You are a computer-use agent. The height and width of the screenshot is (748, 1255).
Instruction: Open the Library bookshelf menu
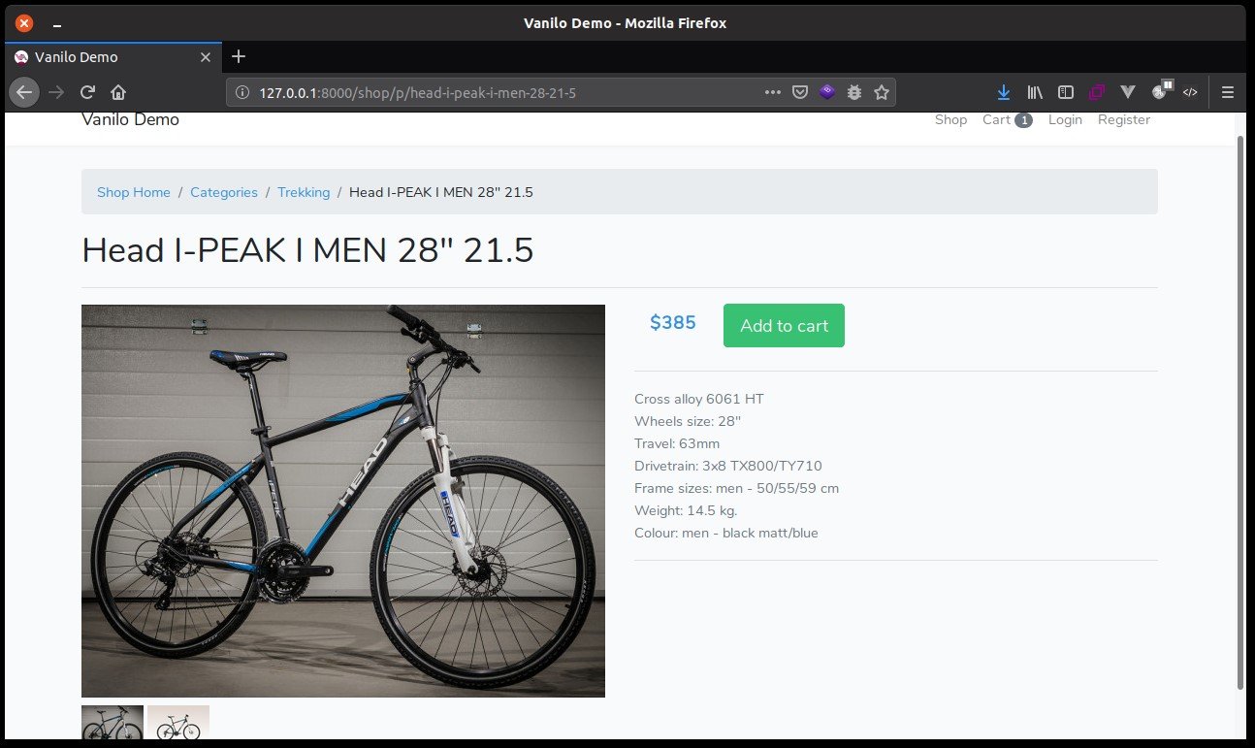1035,92
